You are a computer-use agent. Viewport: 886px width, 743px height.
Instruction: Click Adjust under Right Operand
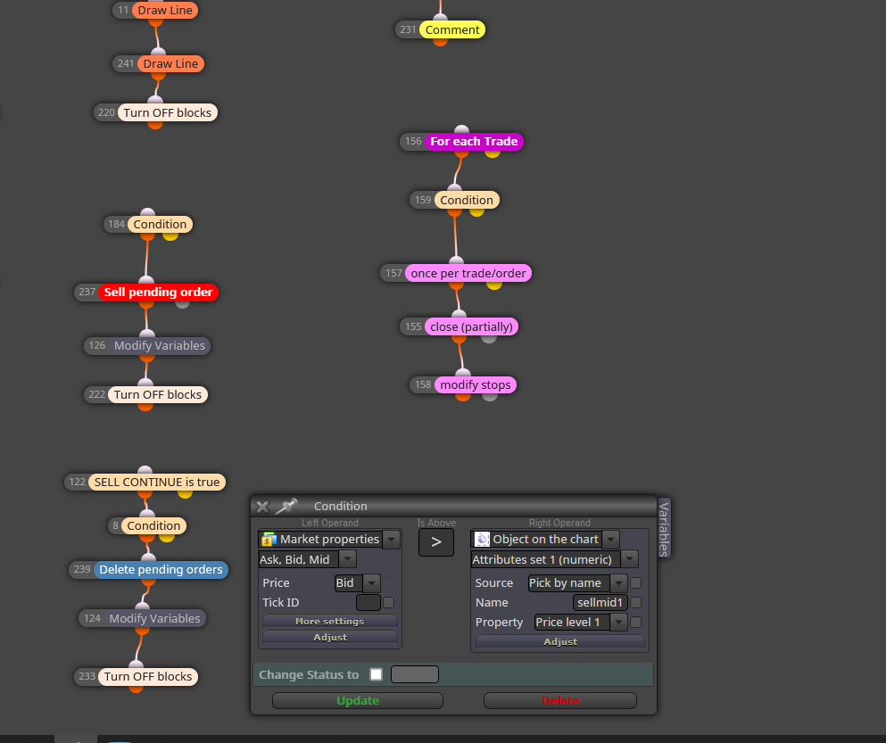click(560, 642)
